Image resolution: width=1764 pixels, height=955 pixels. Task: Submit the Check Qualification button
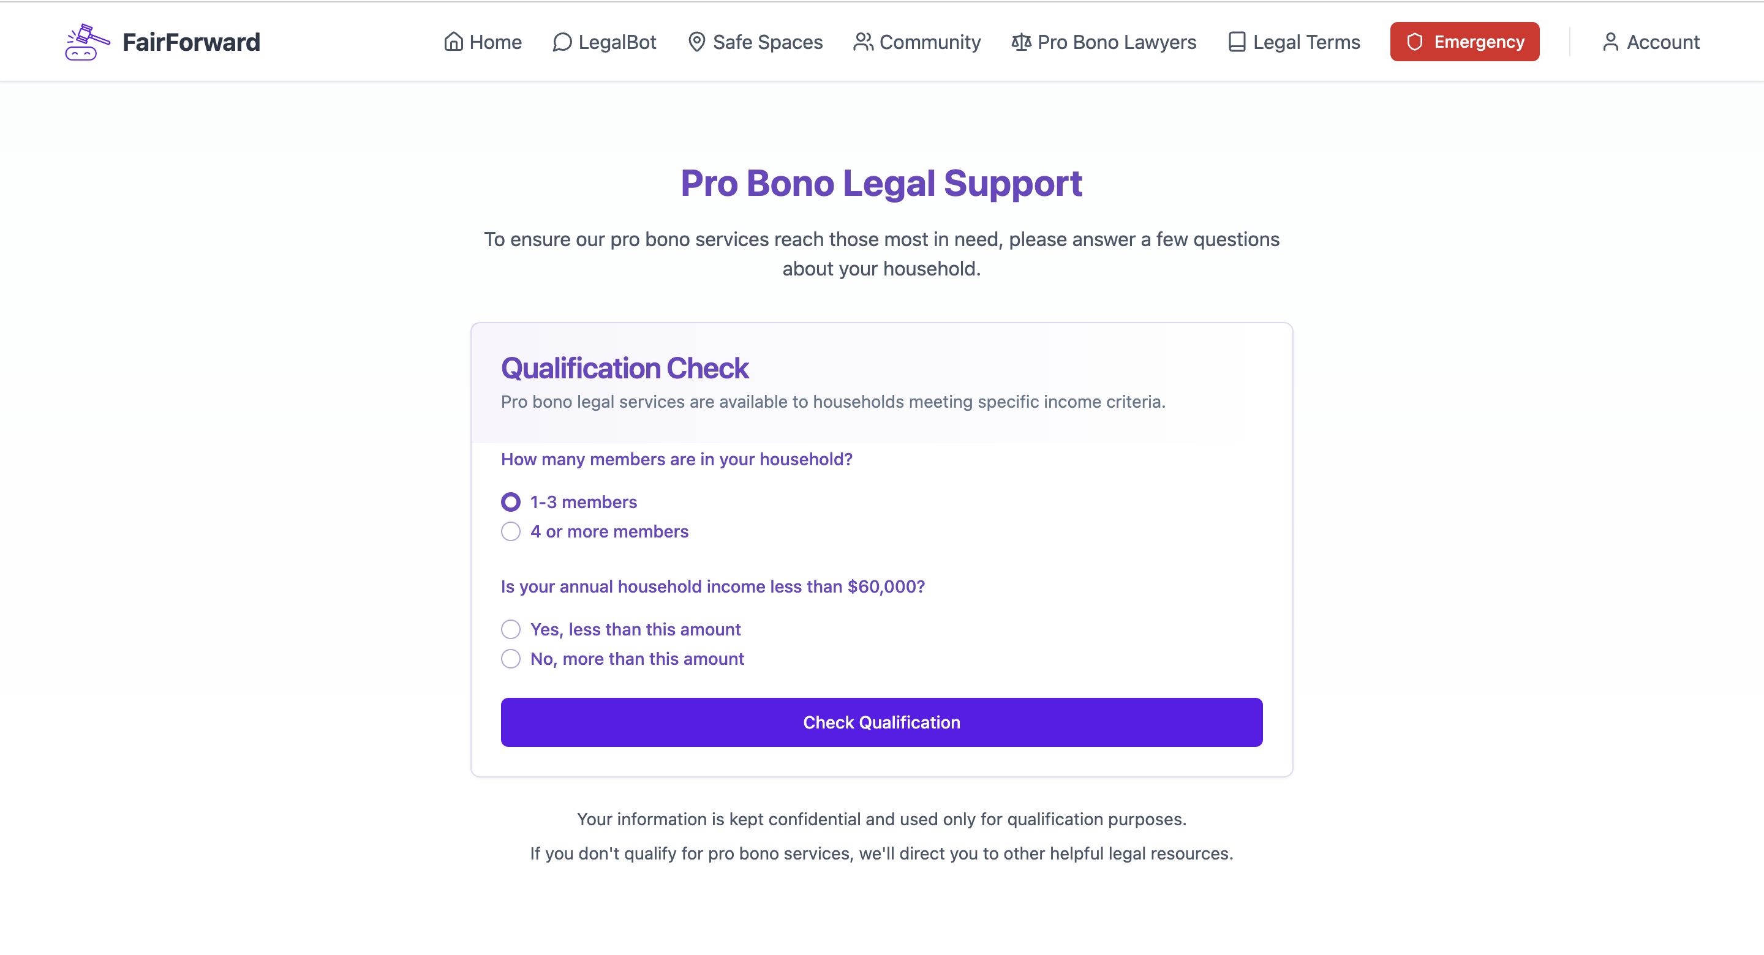[x=881, y=722]
